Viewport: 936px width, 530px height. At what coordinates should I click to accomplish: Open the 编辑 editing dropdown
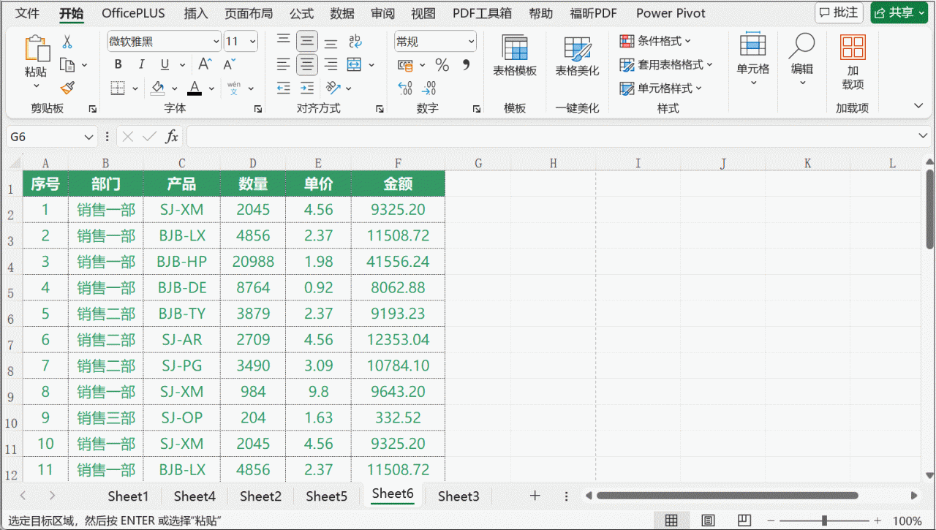801,60
